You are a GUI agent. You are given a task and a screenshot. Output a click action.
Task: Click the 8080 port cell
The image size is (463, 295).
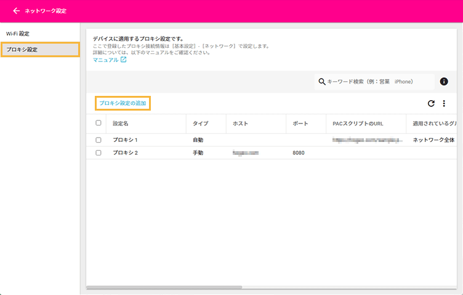tap(299, 152)
